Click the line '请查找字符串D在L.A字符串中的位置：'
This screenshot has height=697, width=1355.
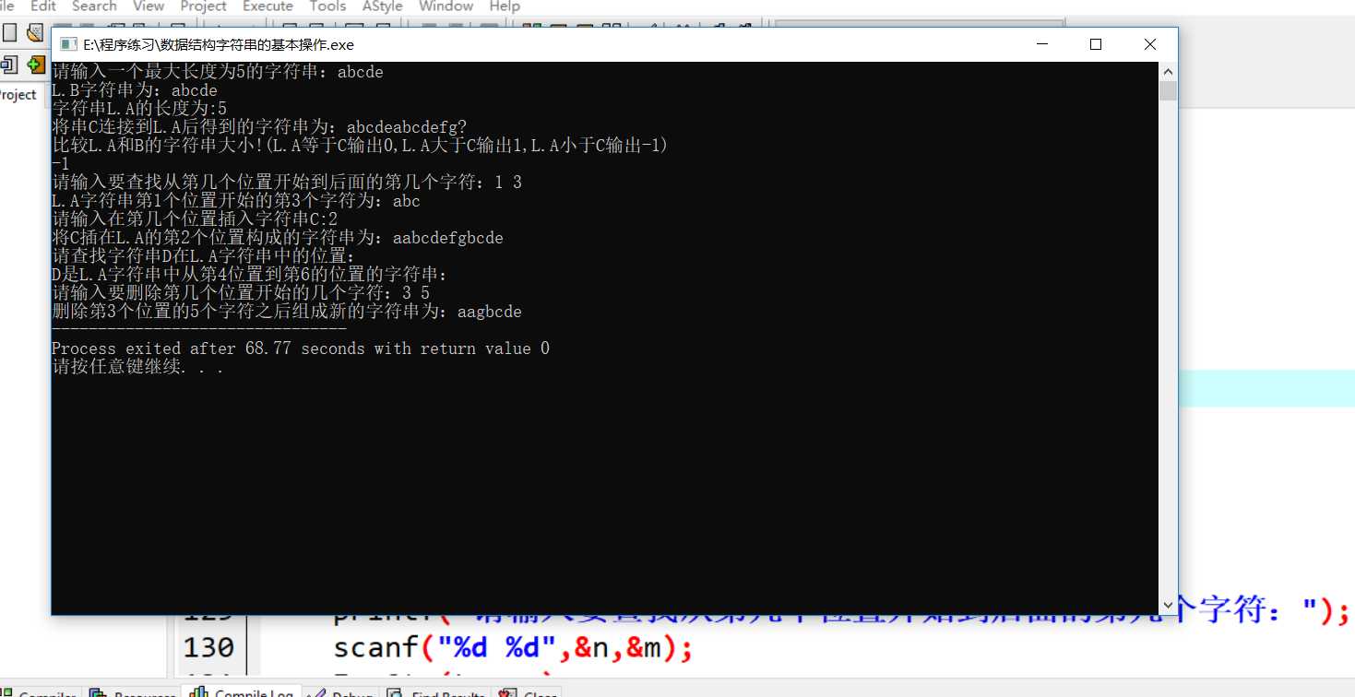pyautogui.click(x=204, y=256)
